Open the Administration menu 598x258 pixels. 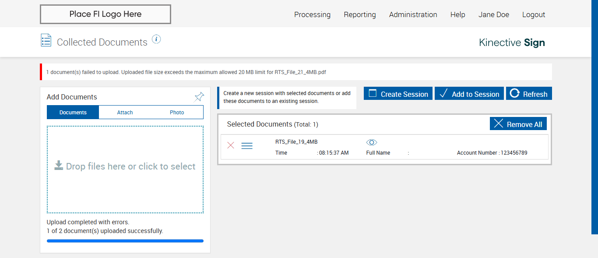coord(413,14)
